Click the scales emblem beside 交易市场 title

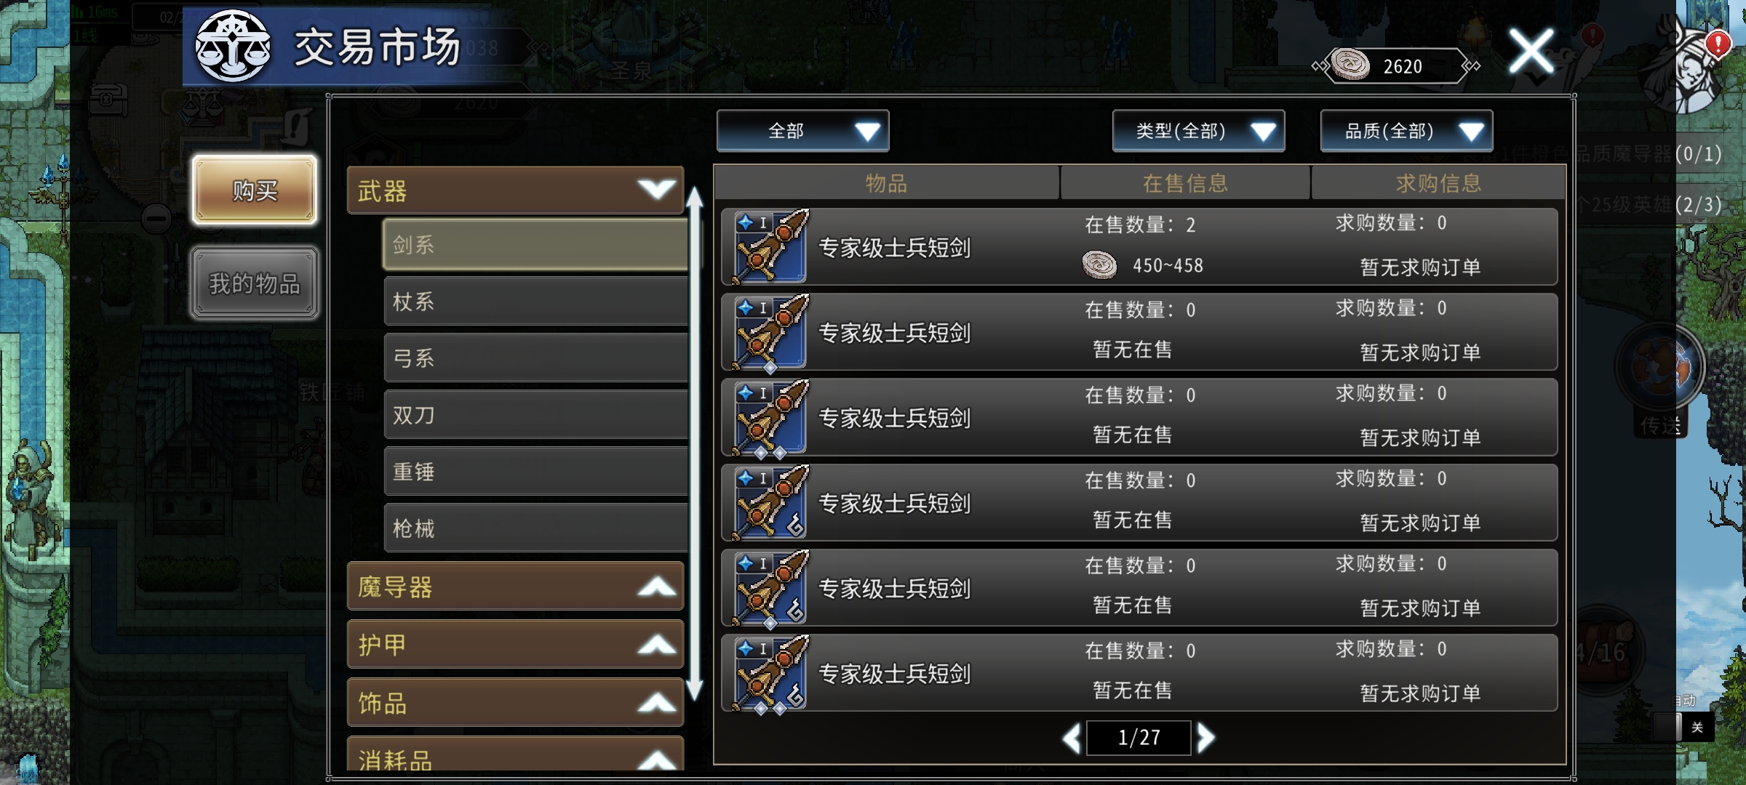point(233,47)
